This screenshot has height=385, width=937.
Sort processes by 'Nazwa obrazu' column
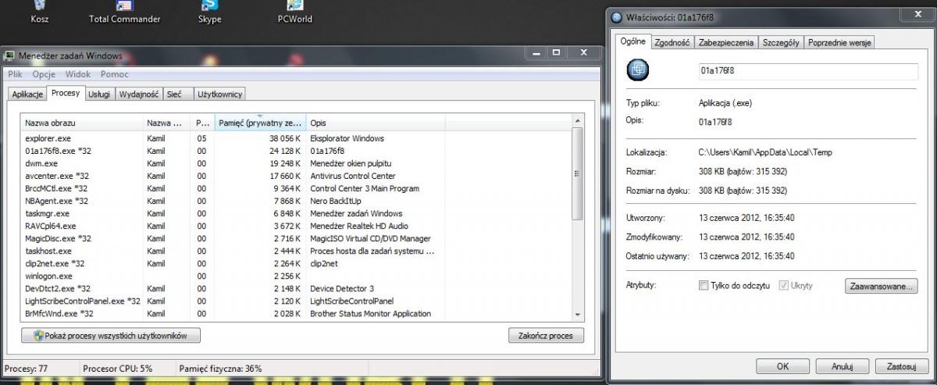click(x=81, y=123)
